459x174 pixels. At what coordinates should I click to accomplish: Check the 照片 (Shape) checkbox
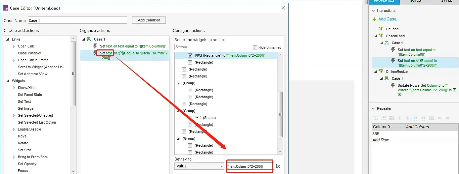click(190, 118)
